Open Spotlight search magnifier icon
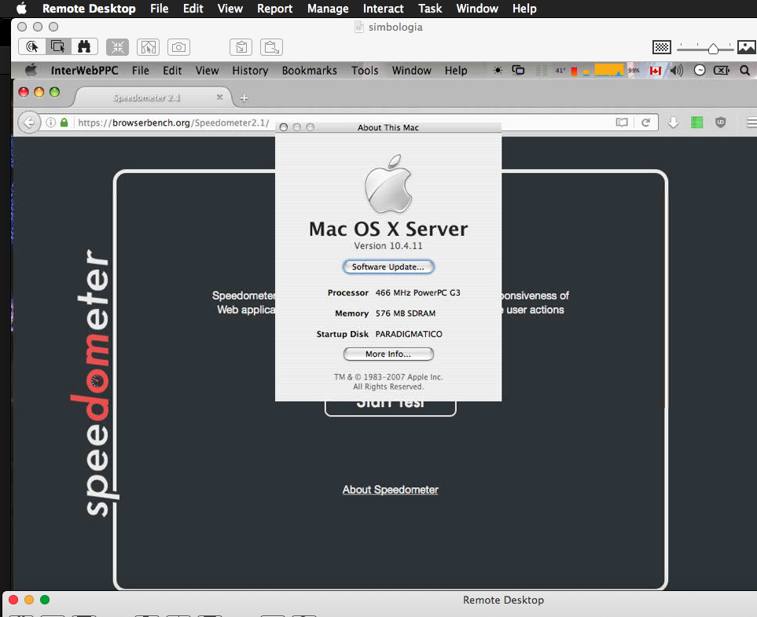 (x=745, y=71)
